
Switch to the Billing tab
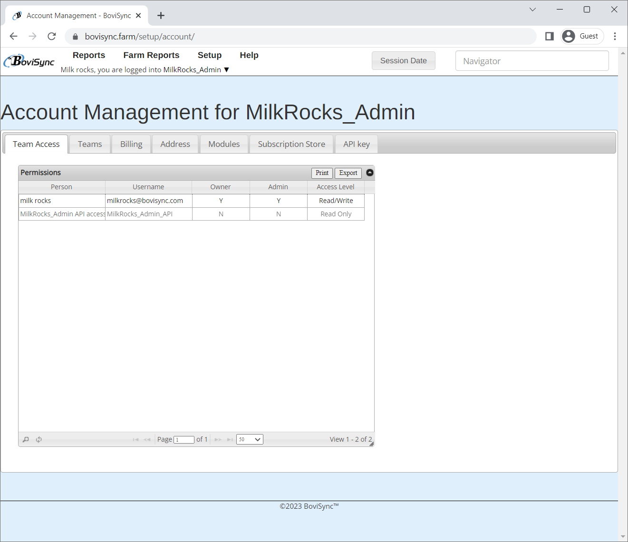tap(131, 144)
